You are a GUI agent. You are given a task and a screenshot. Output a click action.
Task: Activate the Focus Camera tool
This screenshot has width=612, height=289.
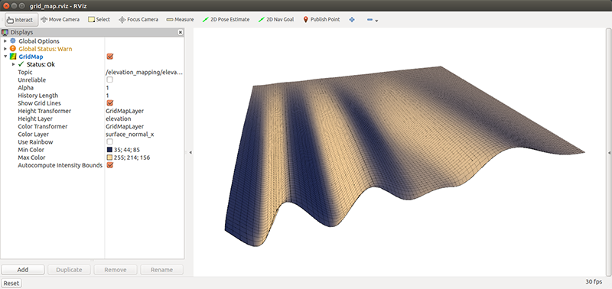tap(138, 20)
